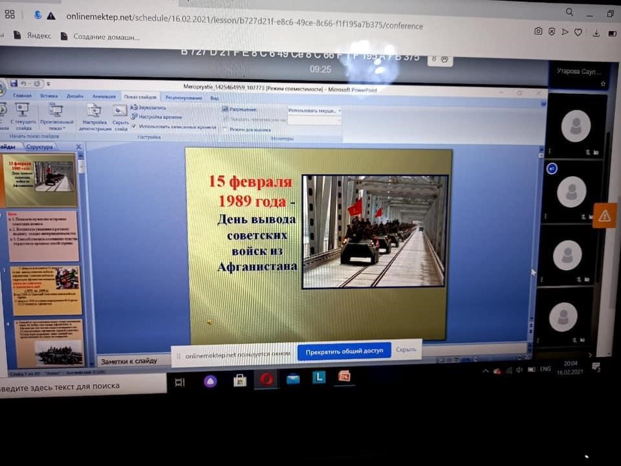Click the third participant avatar tile
Screen dimensions: 621x466
tap(567, 256)
